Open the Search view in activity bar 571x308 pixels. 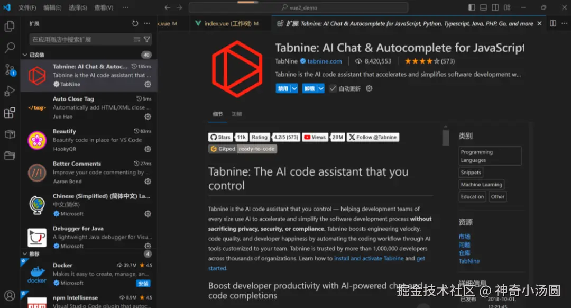[x=10, y=47]
